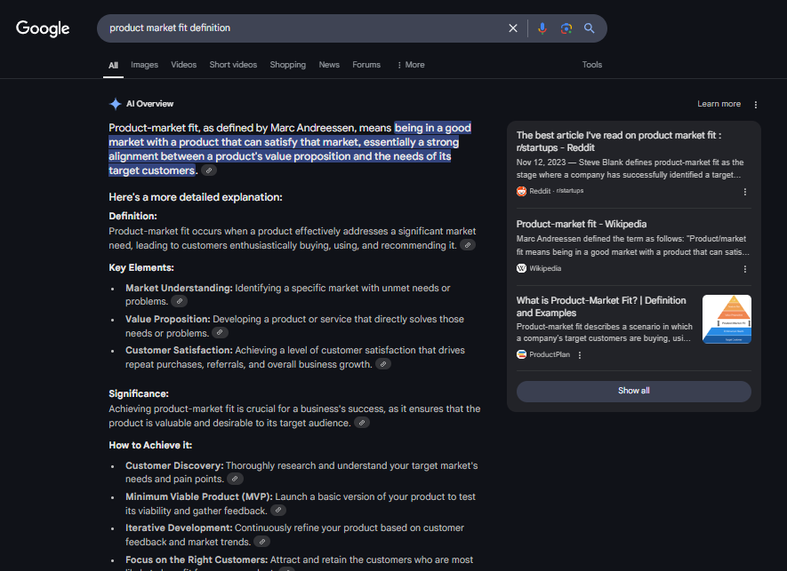Viewport: 787px width, 571px height.
Task: Click the 'Definition:' heading text
Action: coord(133,216)
